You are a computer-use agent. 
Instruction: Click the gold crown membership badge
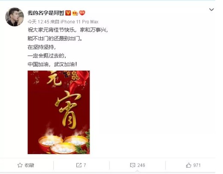[x=75, y=13]
